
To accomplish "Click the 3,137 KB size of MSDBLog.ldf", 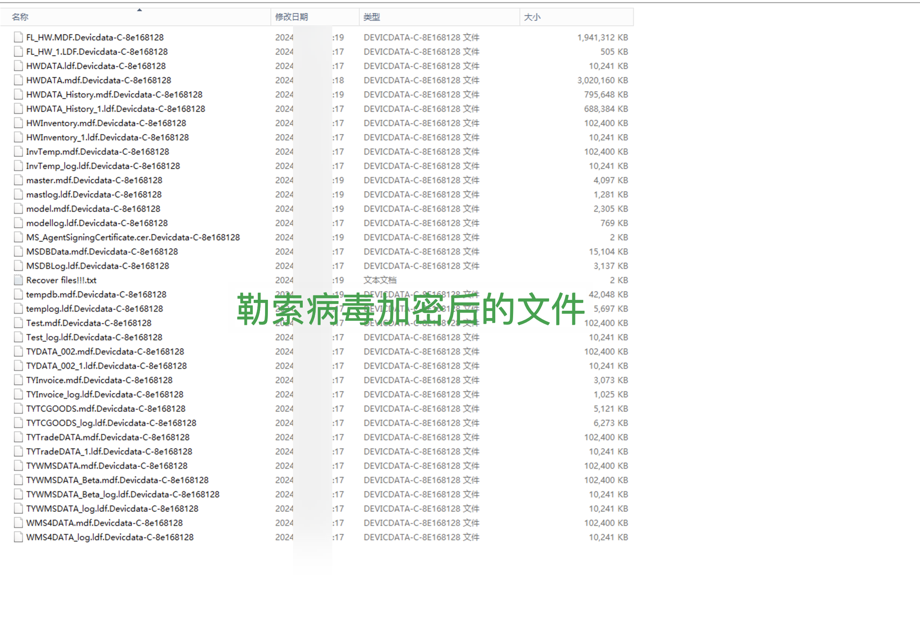I will tap(611, 266).
